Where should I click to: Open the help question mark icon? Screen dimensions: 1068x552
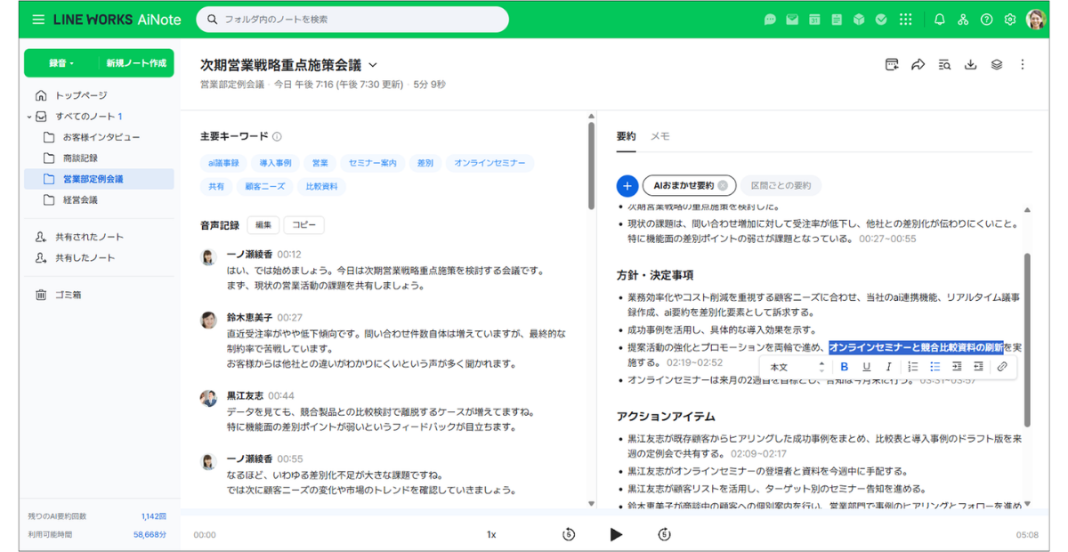point(986,20)
